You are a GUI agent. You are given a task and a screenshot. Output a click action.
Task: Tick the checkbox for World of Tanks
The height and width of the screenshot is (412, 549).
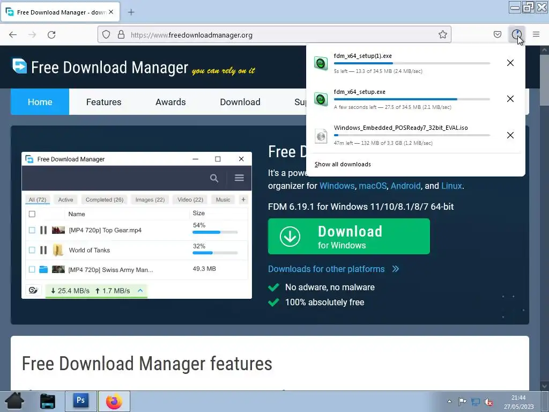pos(32,250)
